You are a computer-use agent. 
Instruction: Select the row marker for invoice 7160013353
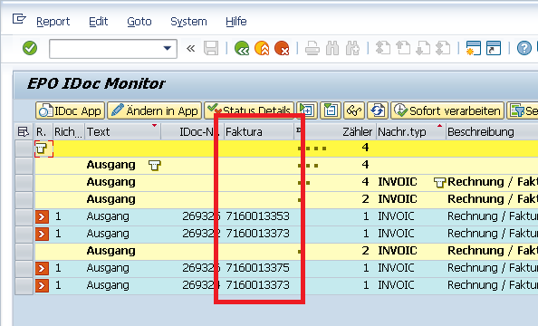click(x=24, y=216)
